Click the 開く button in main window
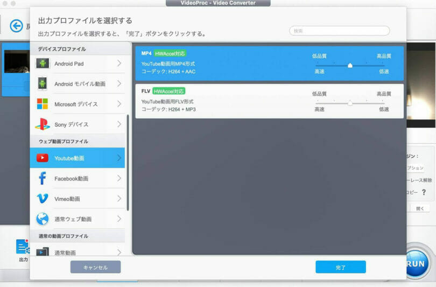This screenshot has width=436, height=287. click(x=420, y=208)
